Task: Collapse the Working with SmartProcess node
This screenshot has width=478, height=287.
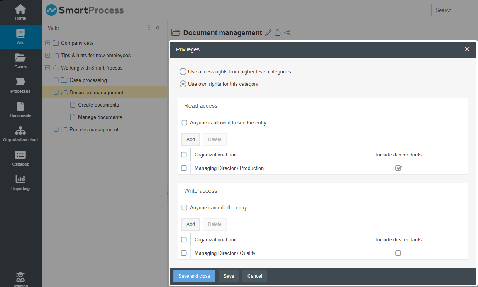Action: (x=47, y=68)
